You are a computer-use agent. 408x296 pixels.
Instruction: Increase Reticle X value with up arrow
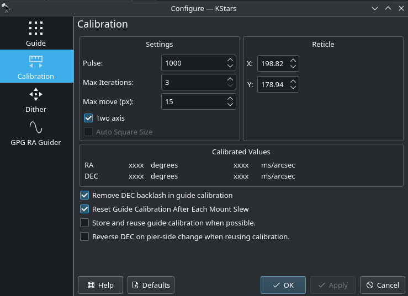[x=293, y=60]
